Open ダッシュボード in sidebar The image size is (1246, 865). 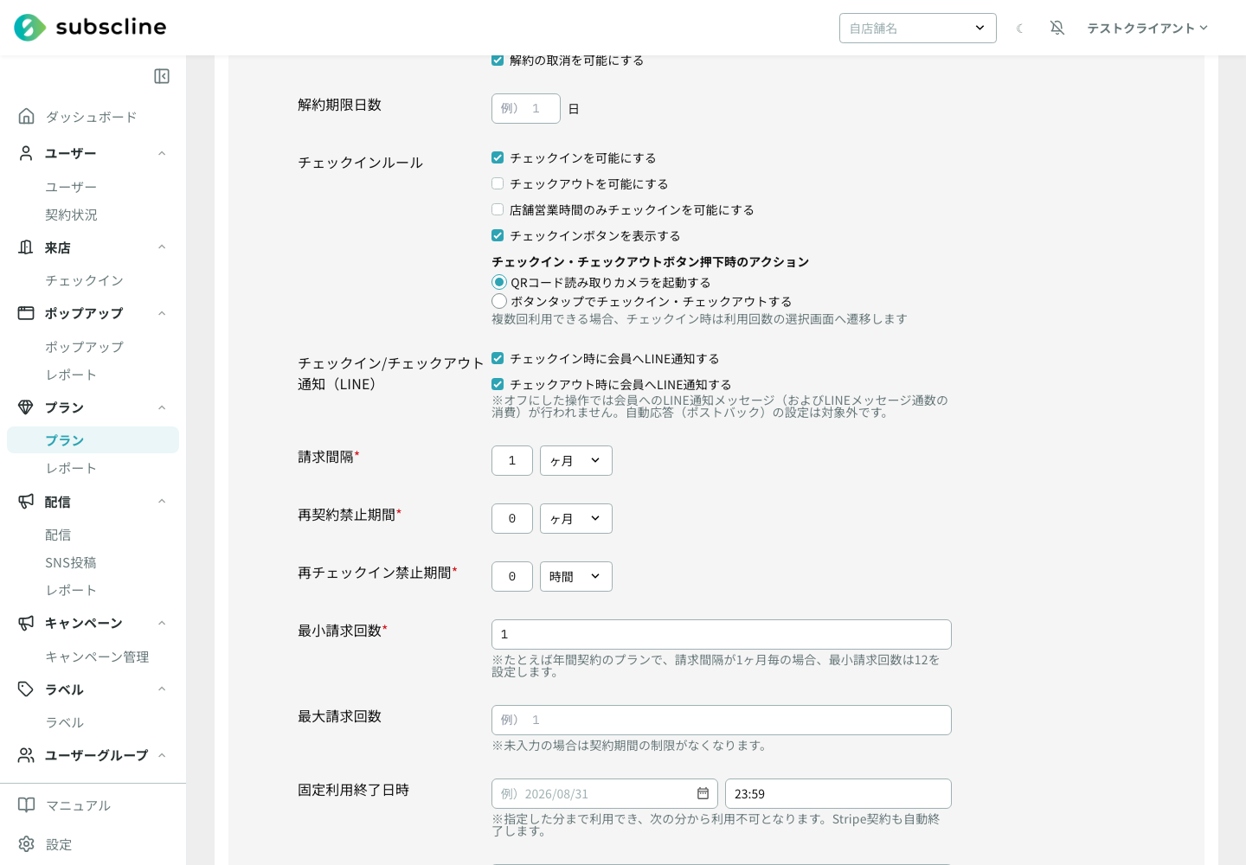pyautogui.click(x=93, y=117)
